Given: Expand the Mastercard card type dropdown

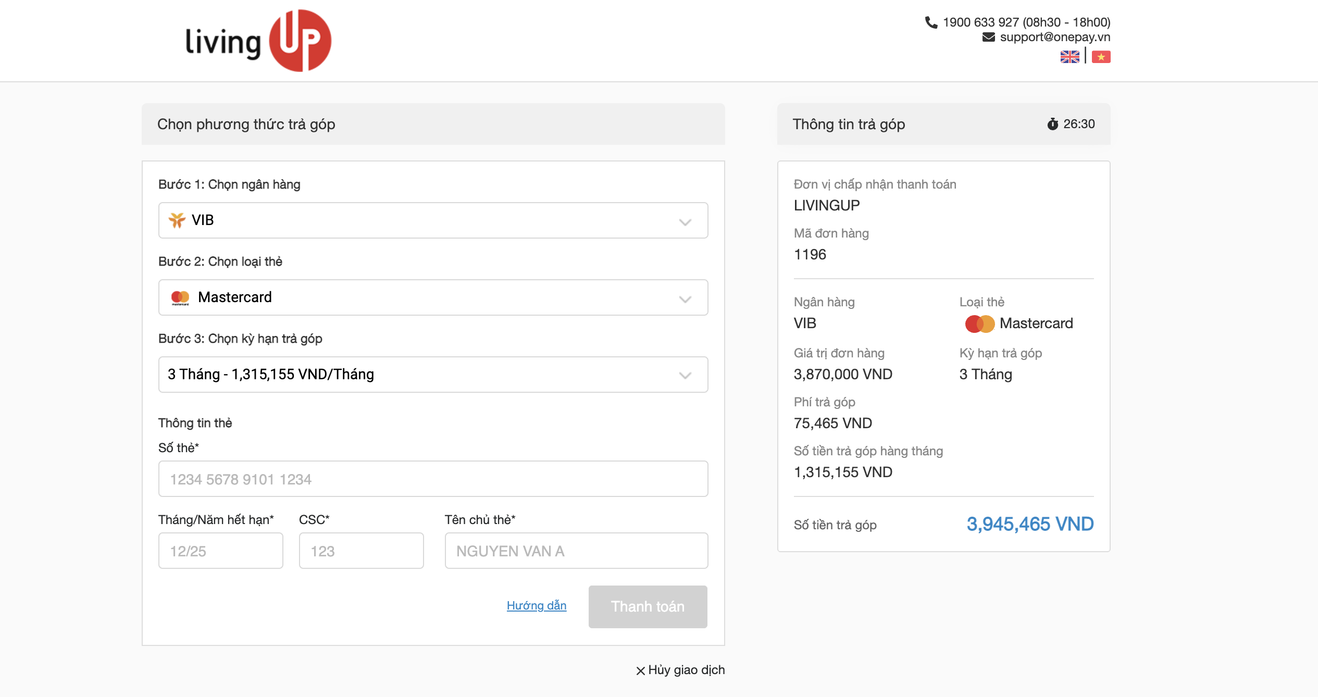Looking at the screenshot, I should (x=432, y=297).
